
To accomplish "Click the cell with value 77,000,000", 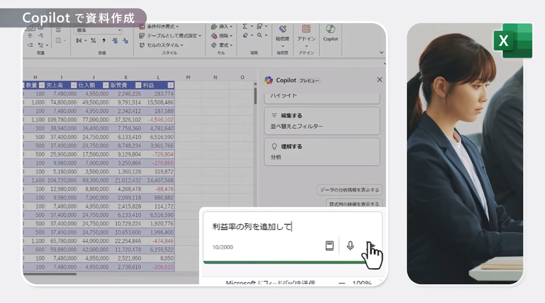I will coord(93,120).
